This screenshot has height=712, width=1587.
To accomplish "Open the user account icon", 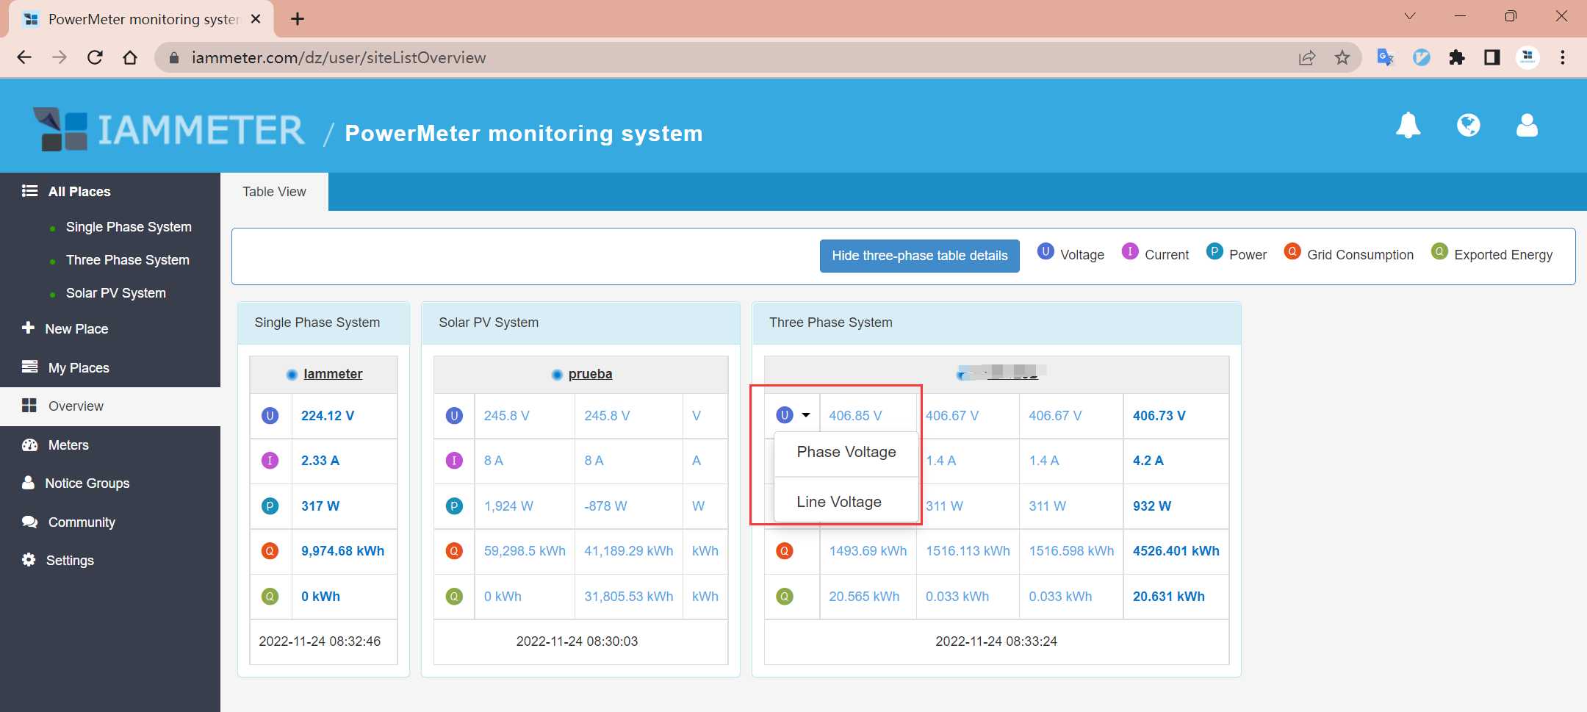I will click(x=1527, y=126).
